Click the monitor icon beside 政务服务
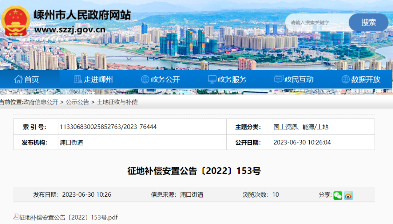Image resolution: width=393 pixels, height=224 pixels. tap(212, 79)
